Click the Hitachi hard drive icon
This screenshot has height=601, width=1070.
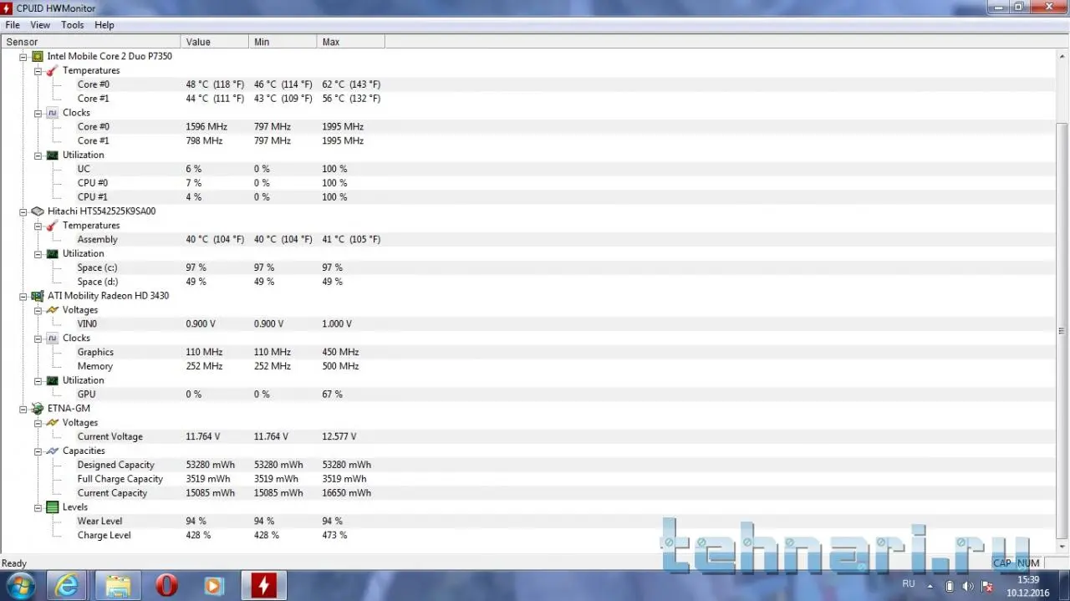pos(38,211)
